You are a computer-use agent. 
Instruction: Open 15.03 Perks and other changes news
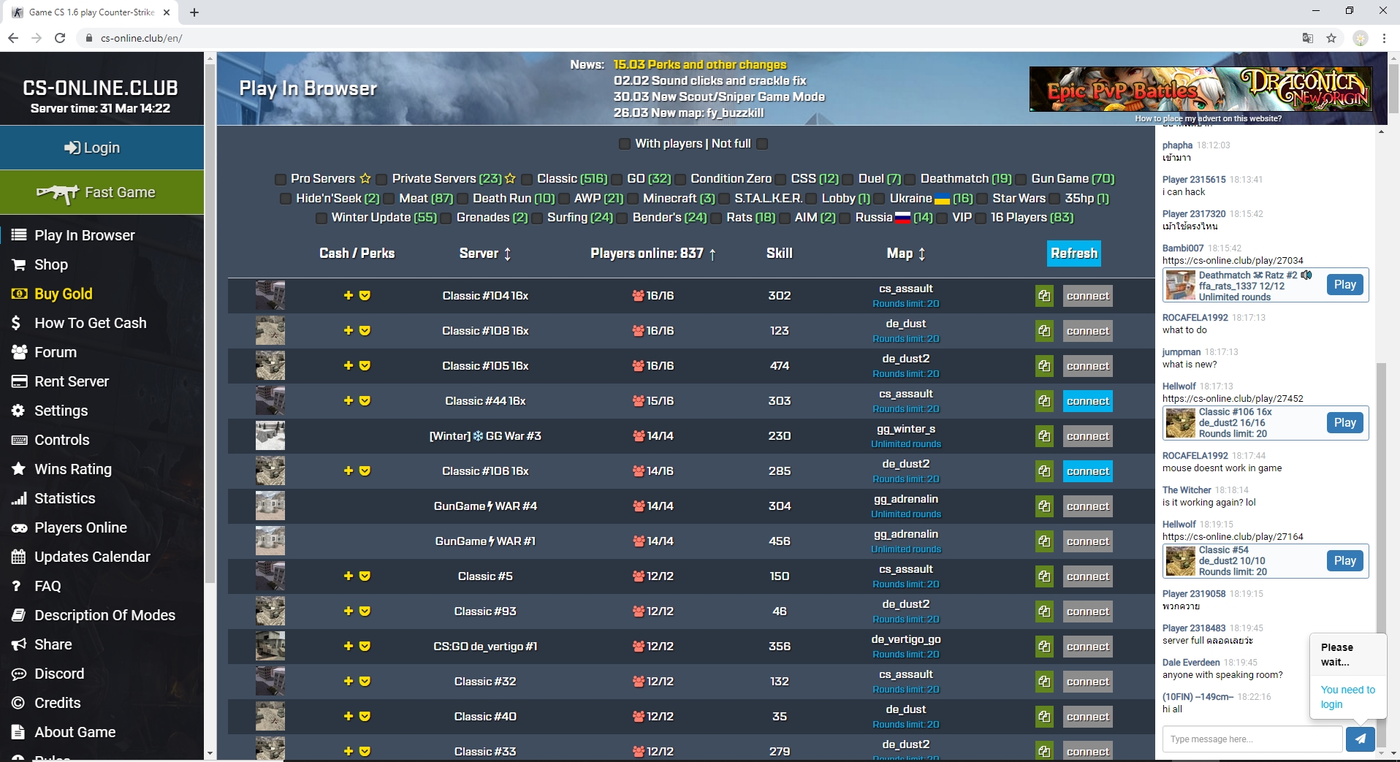[x=700, y=65]
